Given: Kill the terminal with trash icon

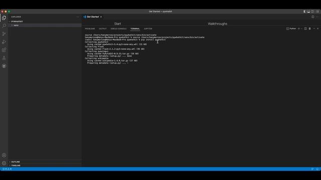Looking at the screenshot, I should tap(310, 29).
